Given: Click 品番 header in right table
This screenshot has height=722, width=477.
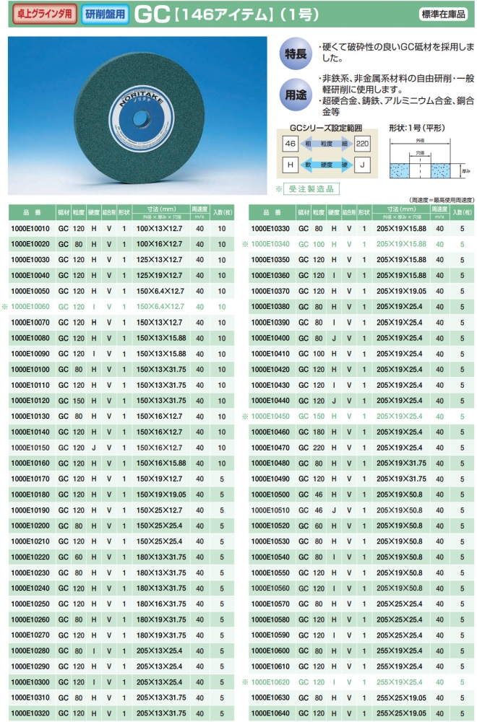Looking at the screenshot, I should tap(272, 212).
